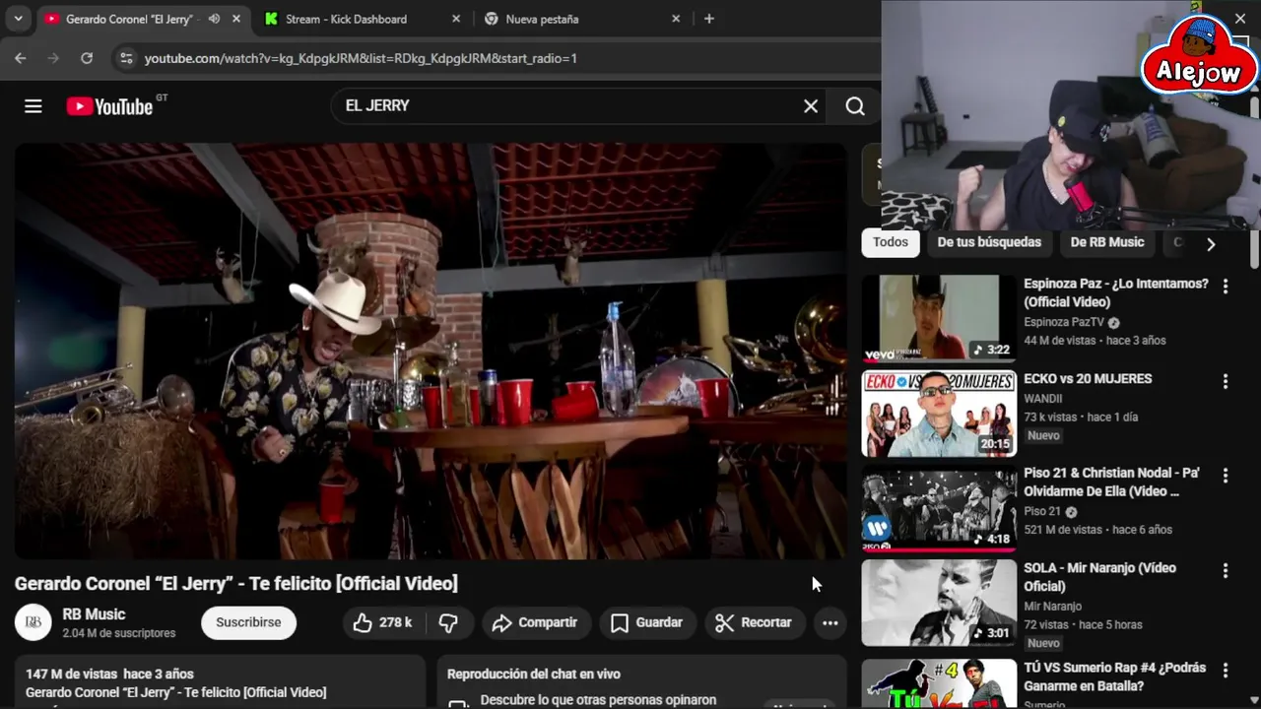The width and height of the screenshot is (1261, 709).
Task: Clear the search box with the X icon
Action: tap(811, 106)
